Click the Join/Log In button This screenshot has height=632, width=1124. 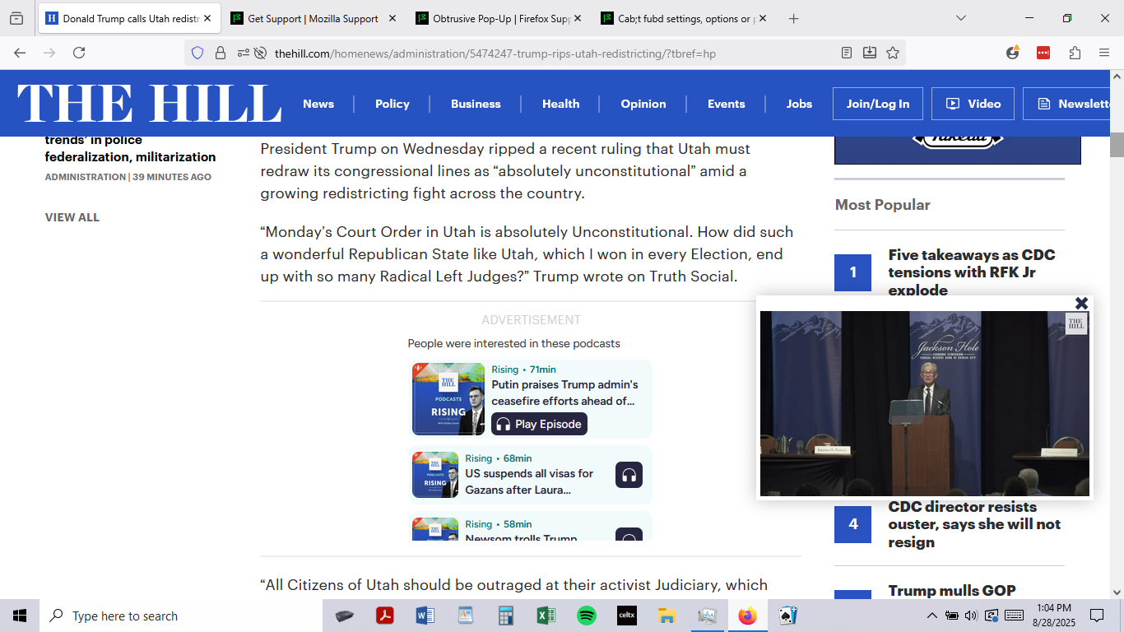click(878, 104)
